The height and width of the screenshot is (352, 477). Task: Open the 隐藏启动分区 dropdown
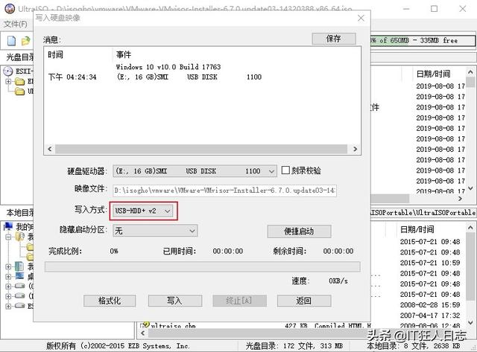(x=155, y=231)
